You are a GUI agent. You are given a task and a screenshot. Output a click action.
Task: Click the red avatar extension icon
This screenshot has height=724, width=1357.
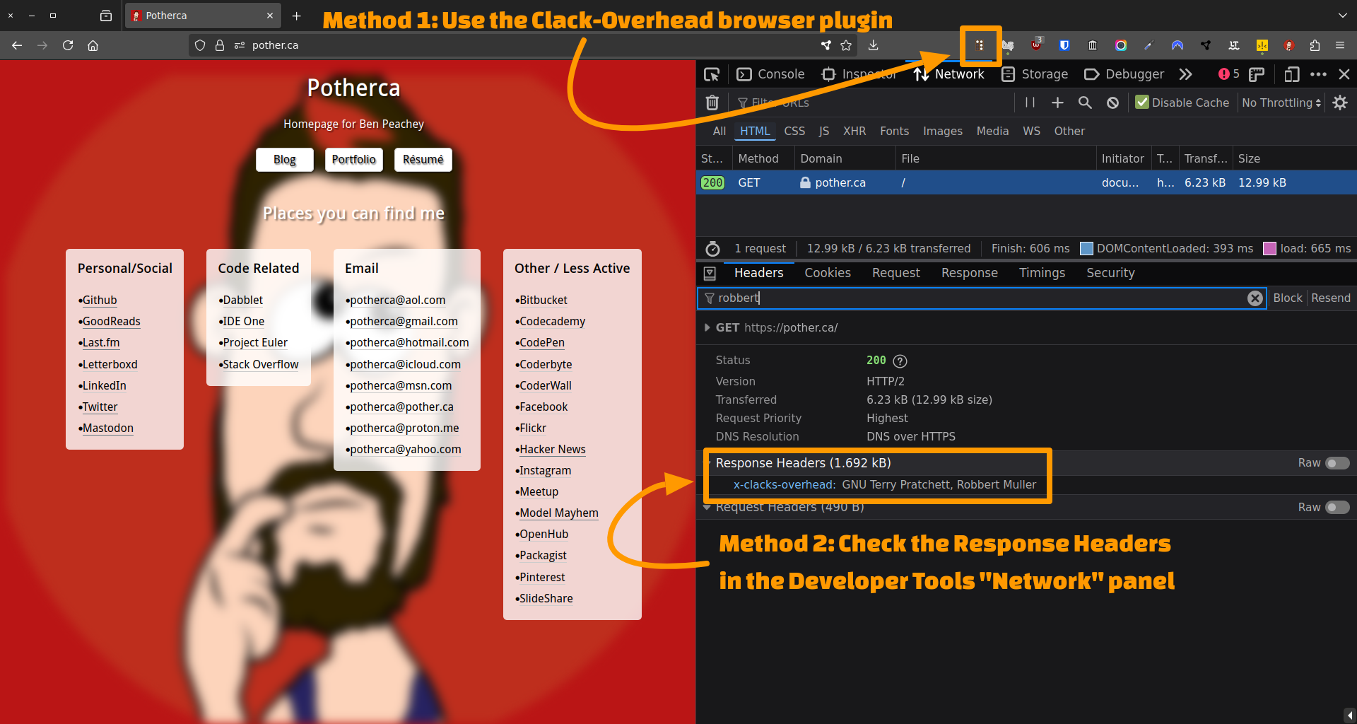click(x=1289, y=45)
